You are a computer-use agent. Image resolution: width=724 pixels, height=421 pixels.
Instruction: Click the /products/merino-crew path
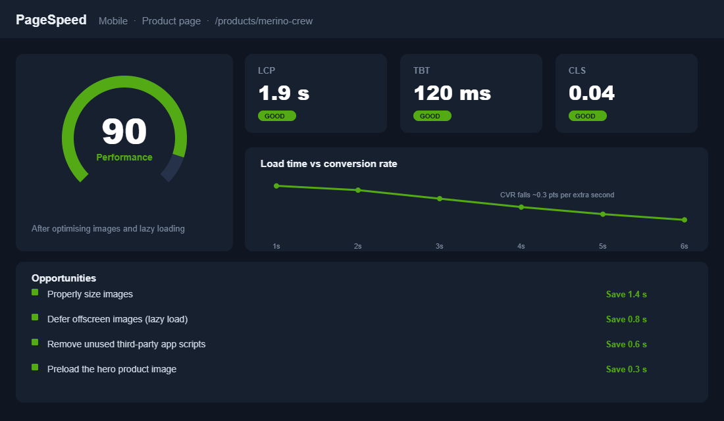pyautogui.click(x=264, y=21)
